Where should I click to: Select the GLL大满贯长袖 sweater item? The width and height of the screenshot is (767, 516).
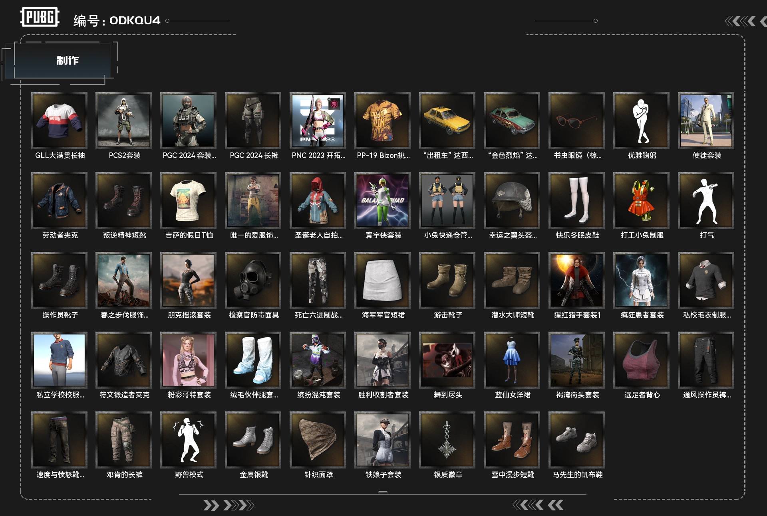pyautogui.click(x=59, y=121)
